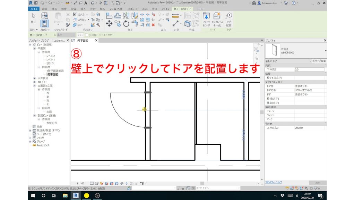Image resolution: width=355 pixels, height=200 pixels.
Task: Activate the Move tool in the Modify panel
Action: pos(109,23)
